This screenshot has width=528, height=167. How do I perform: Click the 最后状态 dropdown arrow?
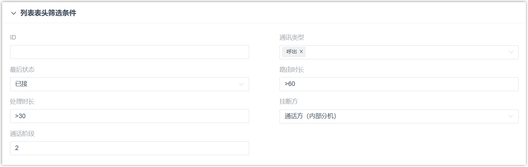[241, 84]
